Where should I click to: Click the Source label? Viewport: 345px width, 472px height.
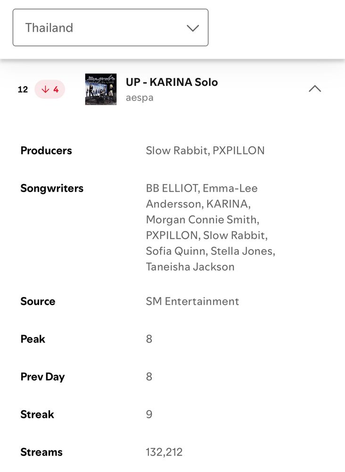tap(38, 301)
